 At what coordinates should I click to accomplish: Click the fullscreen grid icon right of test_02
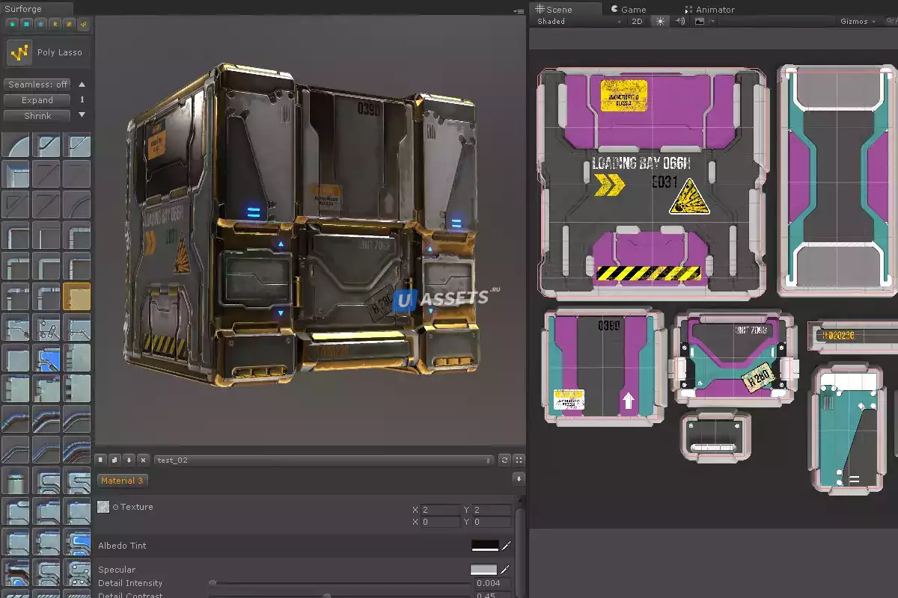[x=519, y=460]
